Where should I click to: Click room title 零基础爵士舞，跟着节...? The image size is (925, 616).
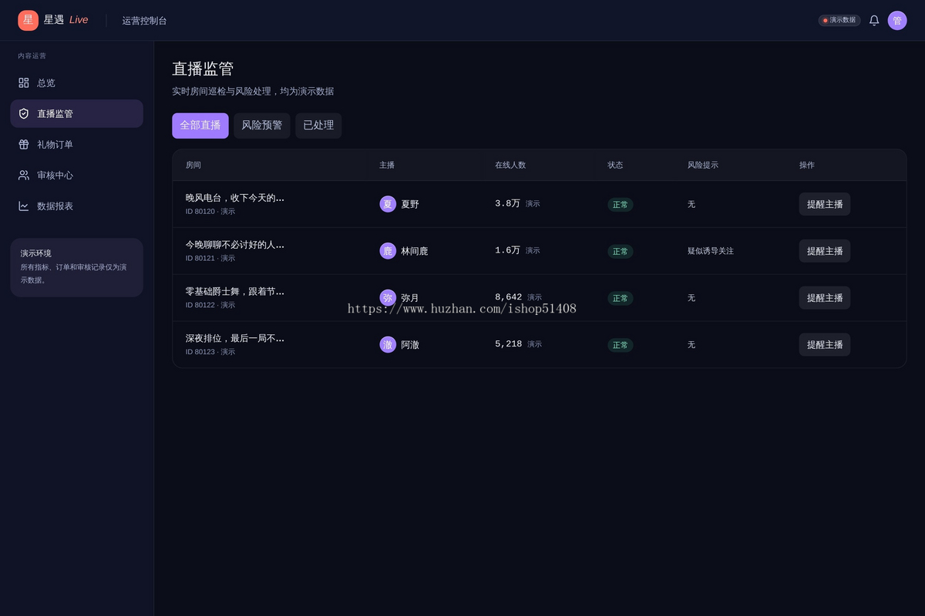pos(234,292)
